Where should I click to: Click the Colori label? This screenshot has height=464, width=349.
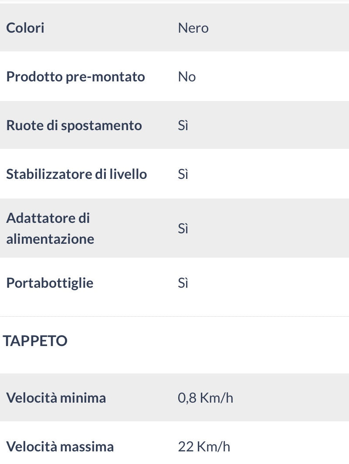coord(25,28)
